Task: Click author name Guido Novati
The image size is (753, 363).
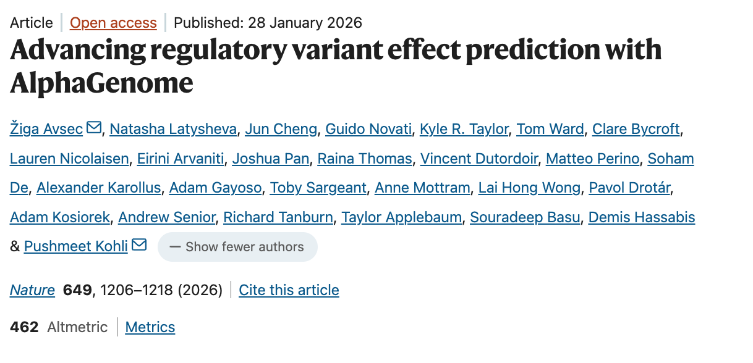Action: point(368,129)
